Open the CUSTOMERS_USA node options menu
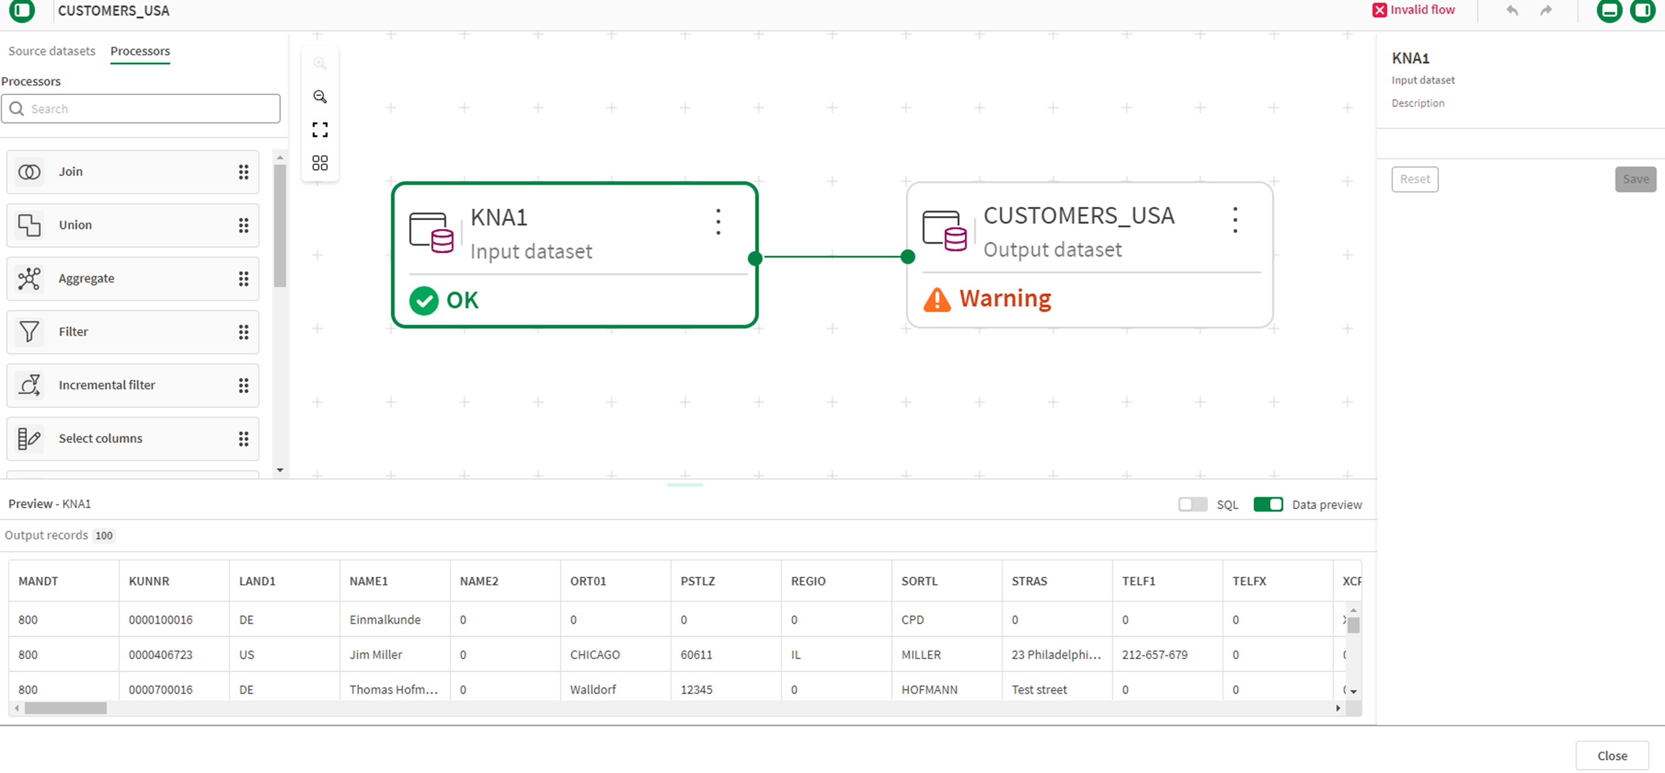1665x773 pixels. coord(1235,220)
